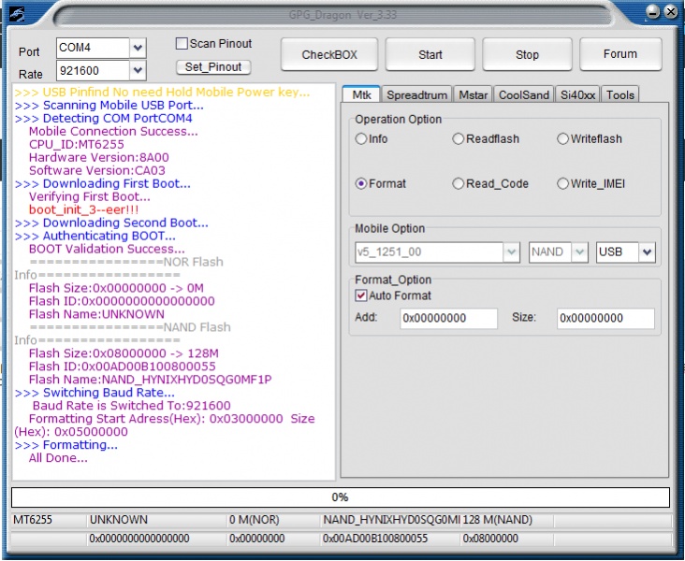Image resolution: width=685 pixels, height=561 pixels.
Task: Click the '>>> Formatting...' log line
Action: click(66, 445)
